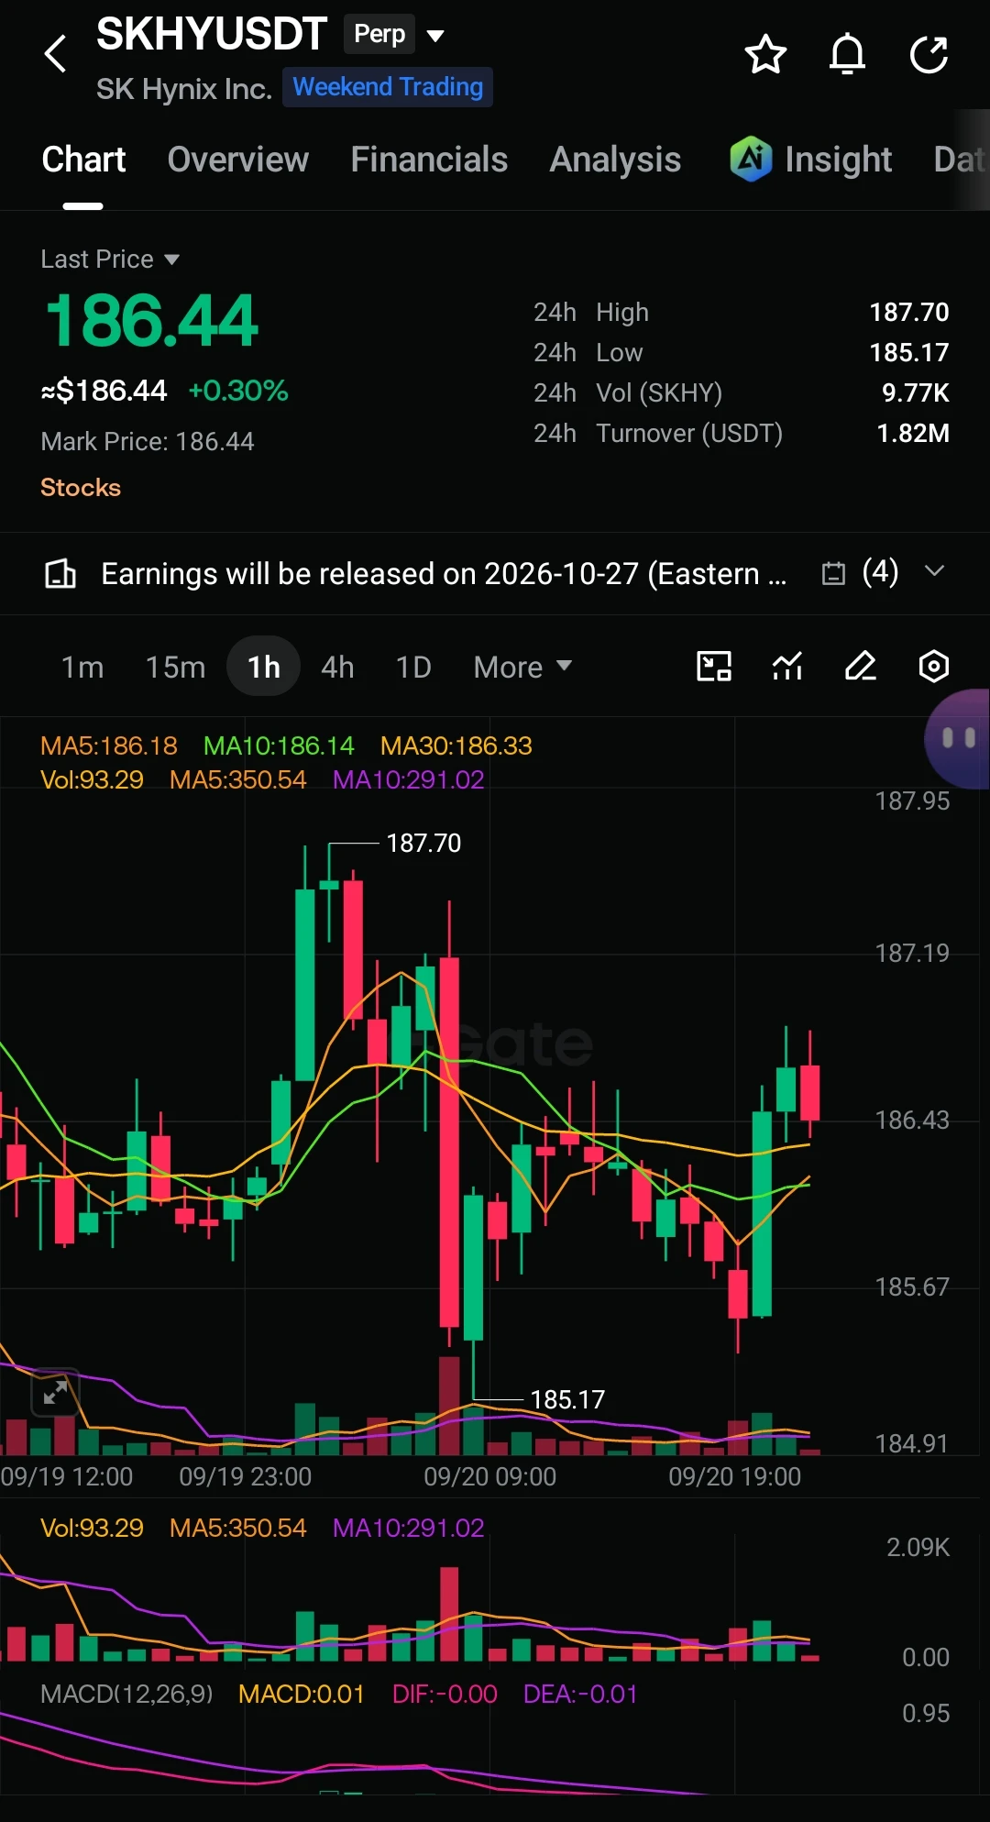Tap the SKHYUSDT pair title
This screenshot has height=1822, width=990.
pyautogui.click(x=212, y=34)
